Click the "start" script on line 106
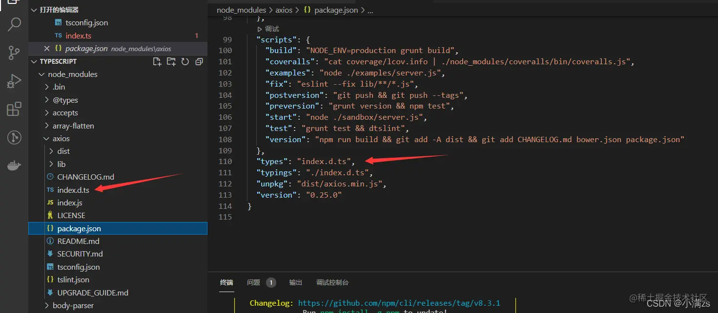This screenshot has width=718, height=313. (x=281, y=117)
